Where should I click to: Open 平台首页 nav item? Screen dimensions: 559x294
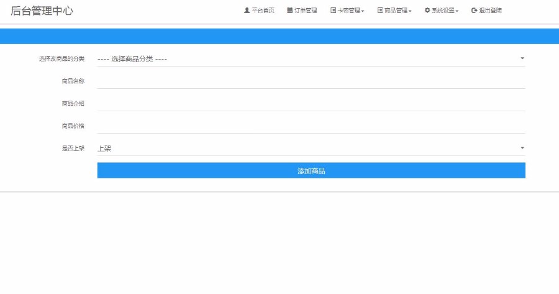click(x=259, y=11)
